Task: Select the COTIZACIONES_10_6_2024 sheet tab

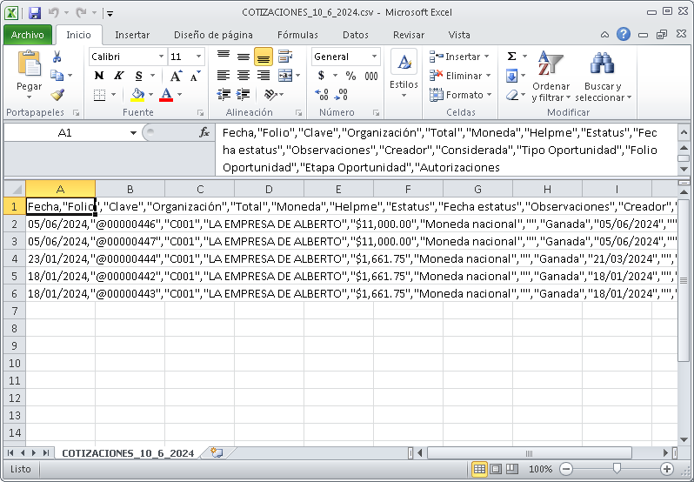Action: (x=128, y=453)
